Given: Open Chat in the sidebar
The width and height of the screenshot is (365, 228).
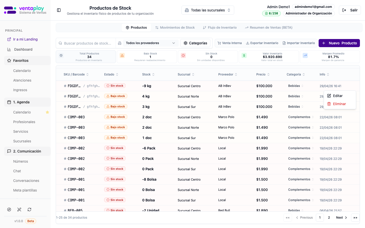Looking at the screenshot, I should point(17,171).
